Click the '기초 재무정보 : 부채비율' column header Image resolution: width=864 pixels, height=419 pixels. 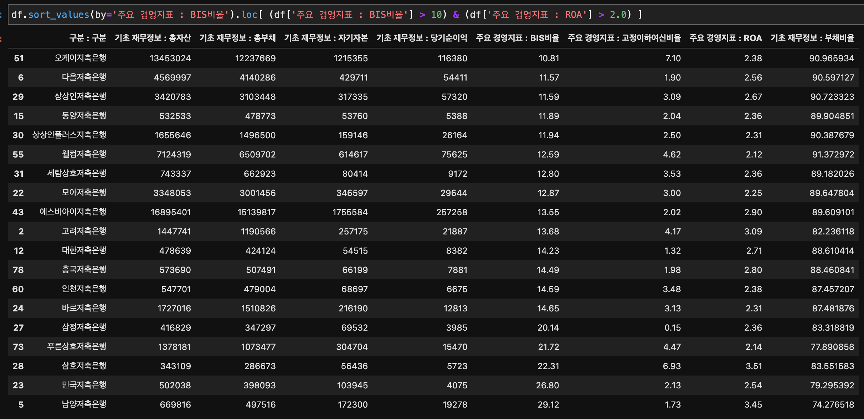812,38
